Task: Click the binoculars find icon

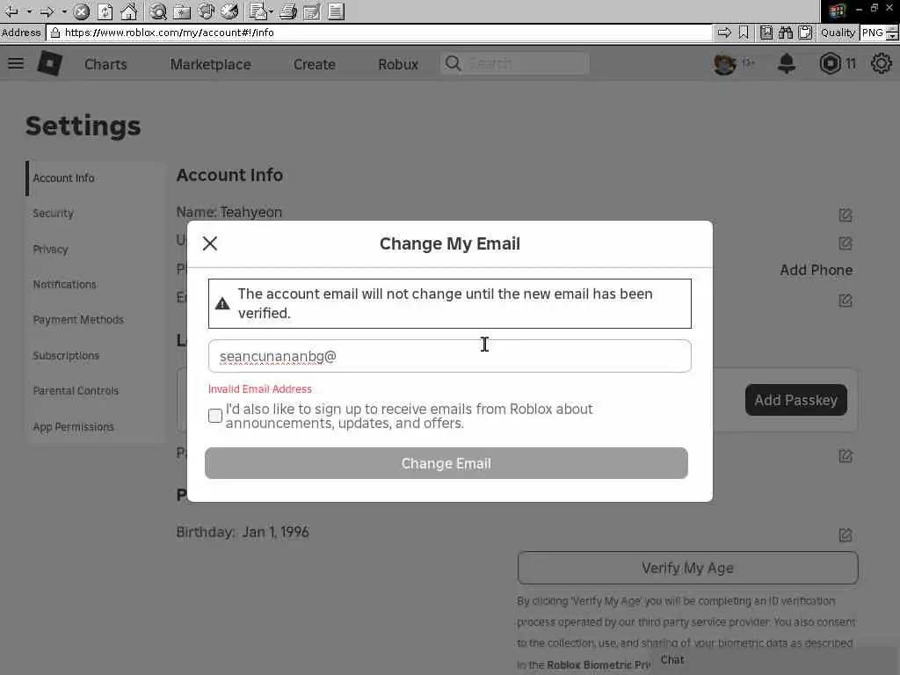Action: point(786,33)
